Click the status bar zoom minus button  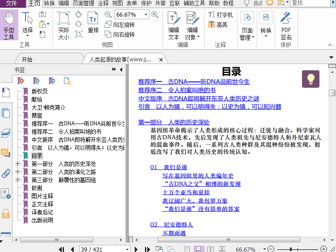(x=271, y=249)
